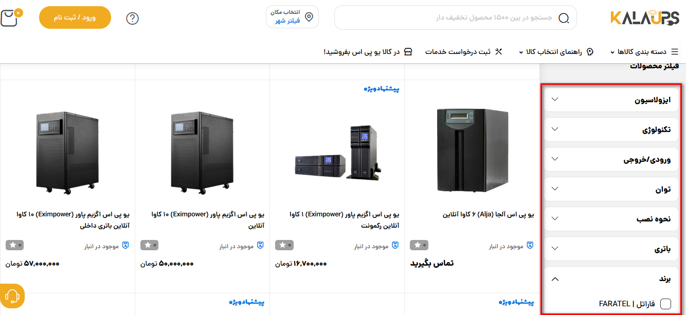Expand the توان filter section
This screenshot has width=686, height=315.
click(x=612, y=189)
